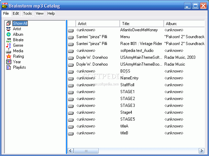209x156 pixels.
Task: Select the Show All category
Action: click(x=20, y=23)
